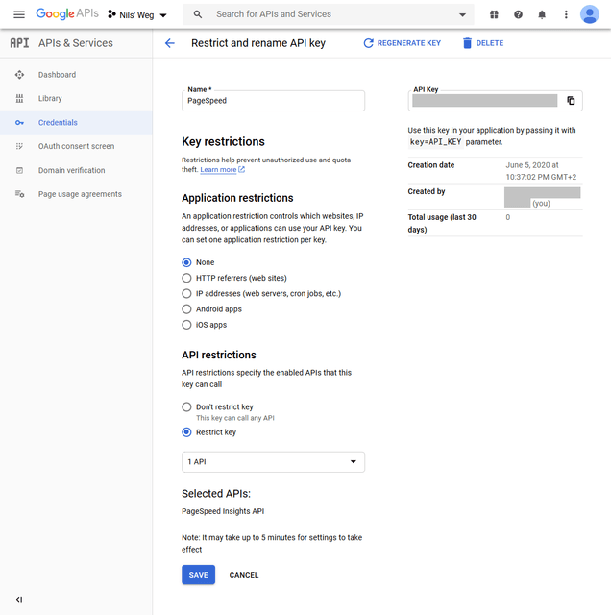611x615 pixels.
Task: Click the DELETE label
Action: [489, 43]
